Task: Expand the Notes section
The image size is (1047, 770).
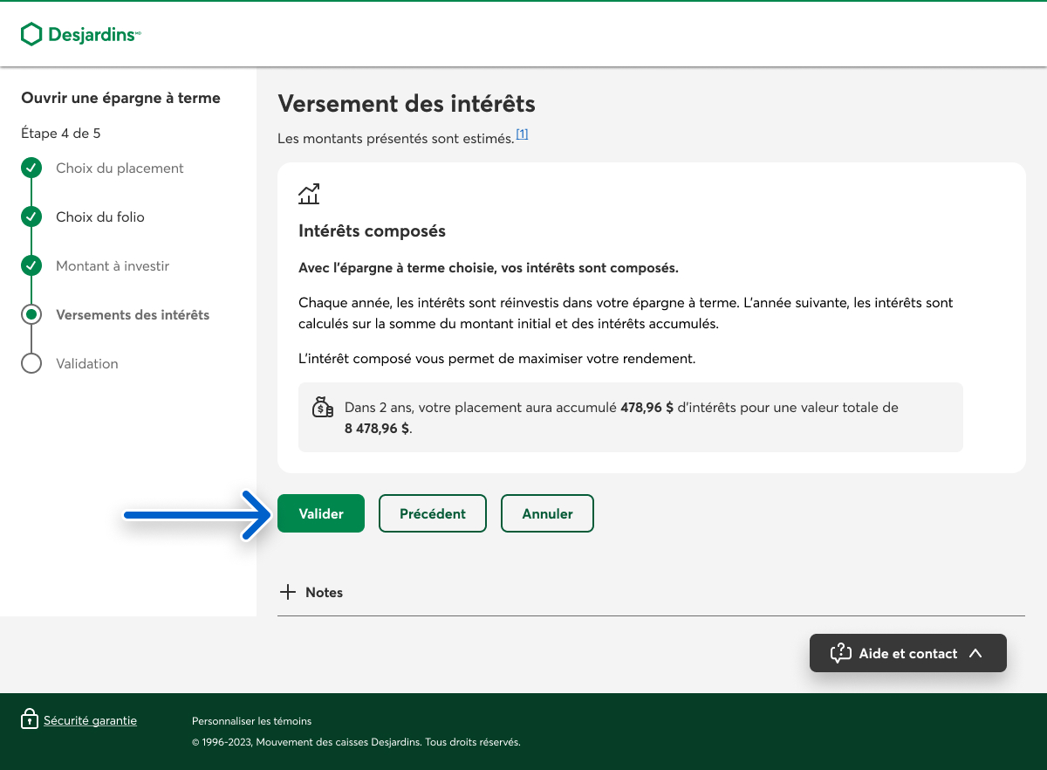Action: coord(324,592)
